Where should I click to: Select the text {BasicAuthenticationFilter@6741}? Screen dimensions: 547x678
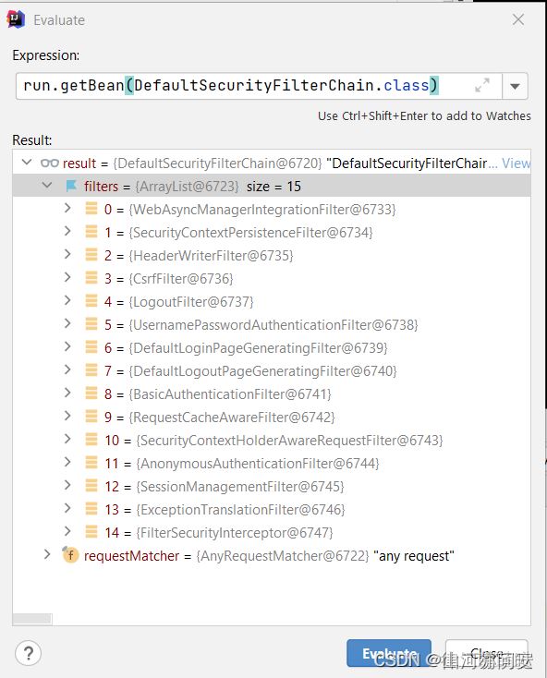point(230,394)
